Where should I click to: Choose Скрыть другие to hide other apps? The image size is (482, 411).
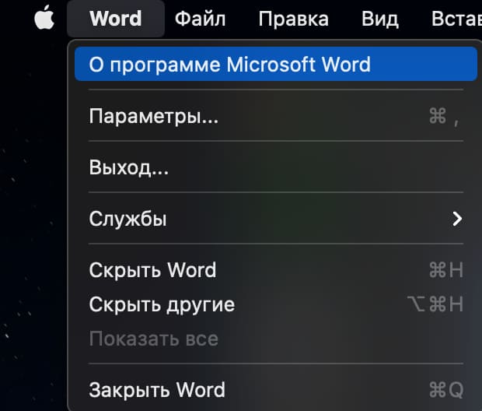click(x=162, y=304)
